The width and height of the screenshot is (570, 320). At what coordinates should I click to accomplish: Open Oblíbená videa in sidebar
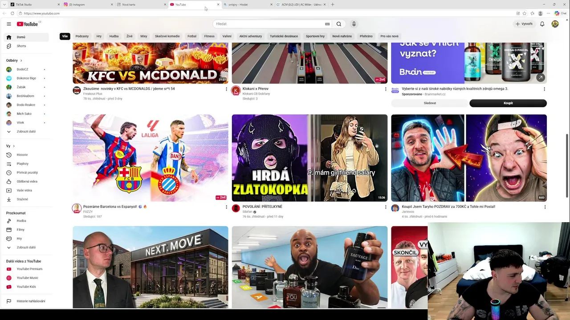[27, 181]
